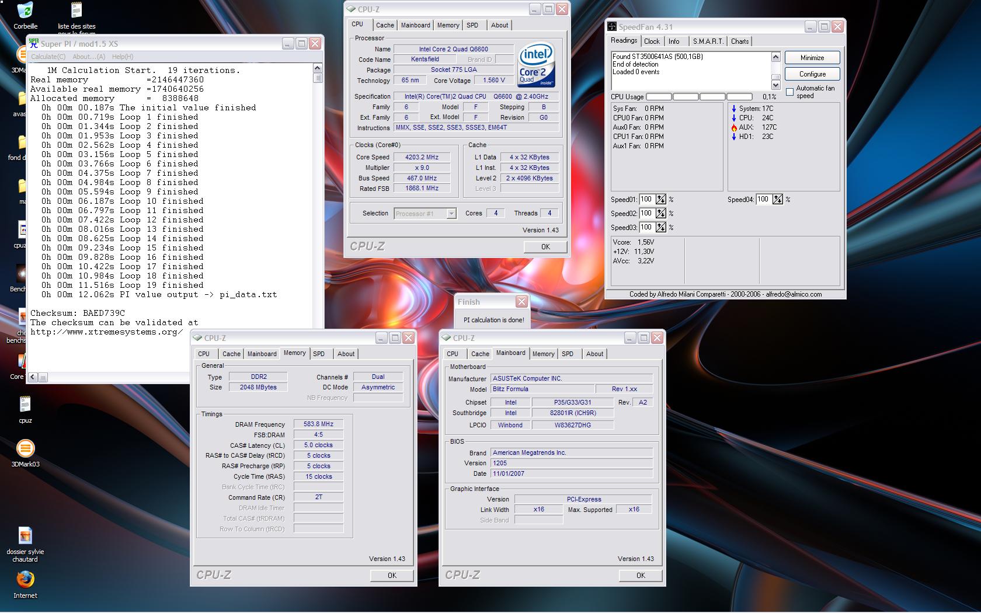
Task: Open SpeedFan Charts tab
Action: (740, 41)
